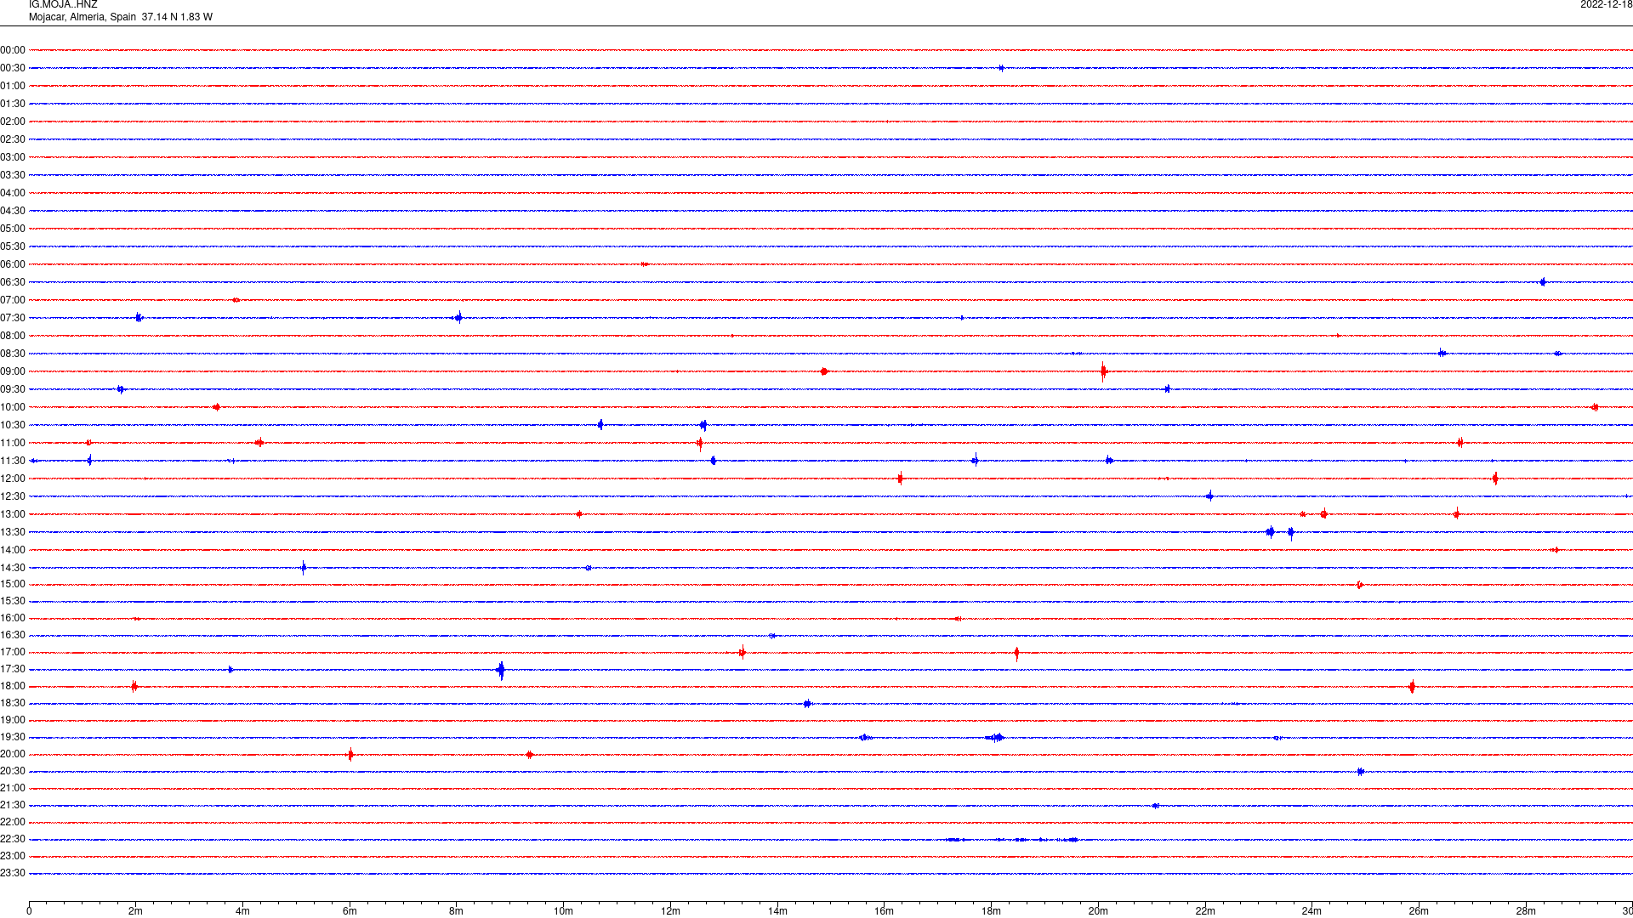
Task: Click the blue event on the 12:30 trace
Action: click(x=1209, y=496)
